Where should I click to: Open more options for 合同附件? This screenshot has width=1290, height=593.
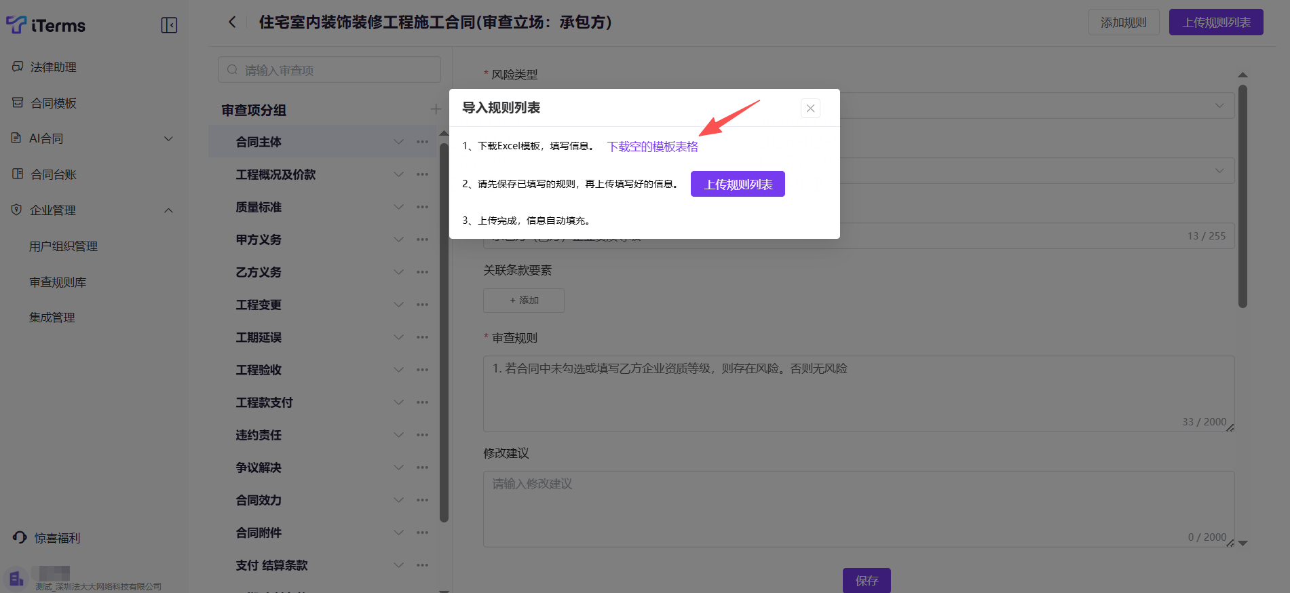(423, 533)
